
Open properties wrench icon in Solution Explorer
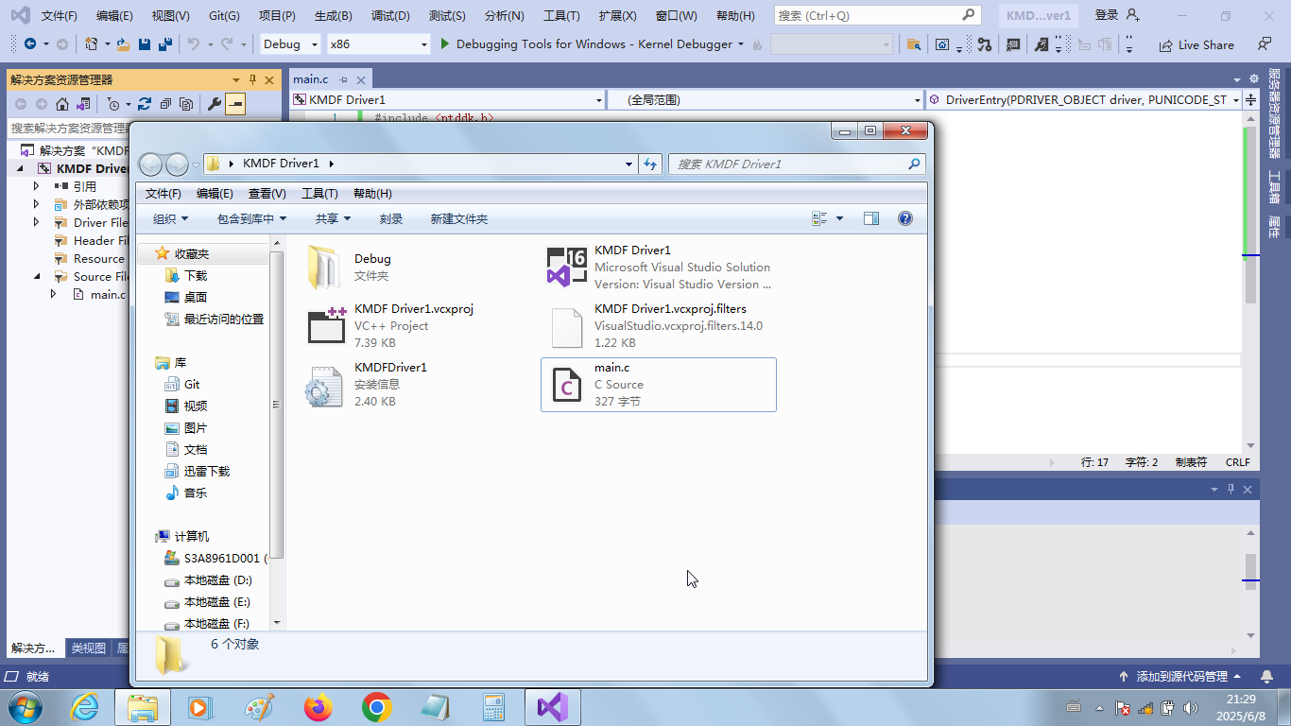[215, 104]
